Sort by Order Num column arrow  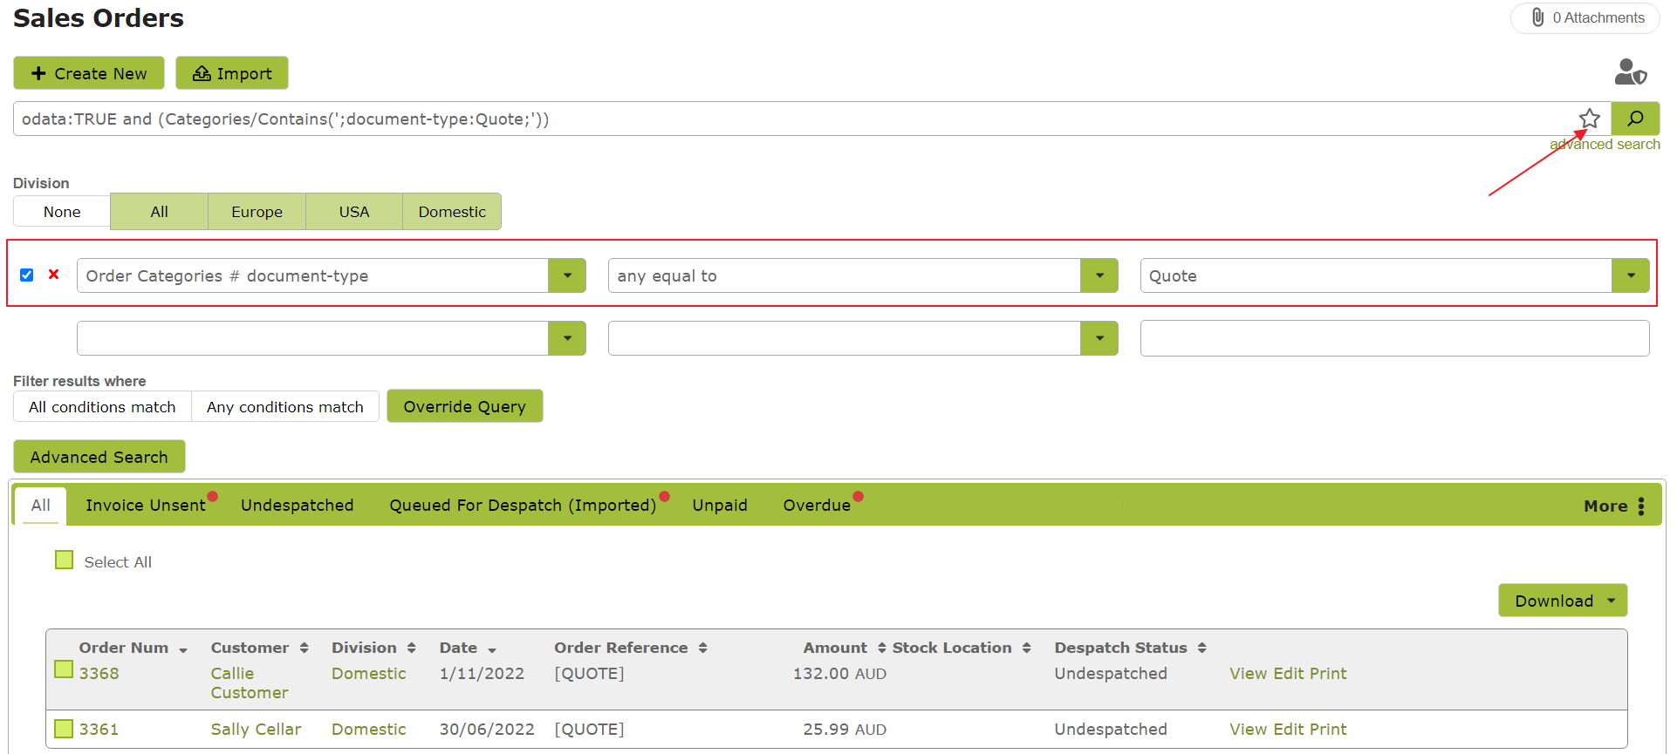183,649
